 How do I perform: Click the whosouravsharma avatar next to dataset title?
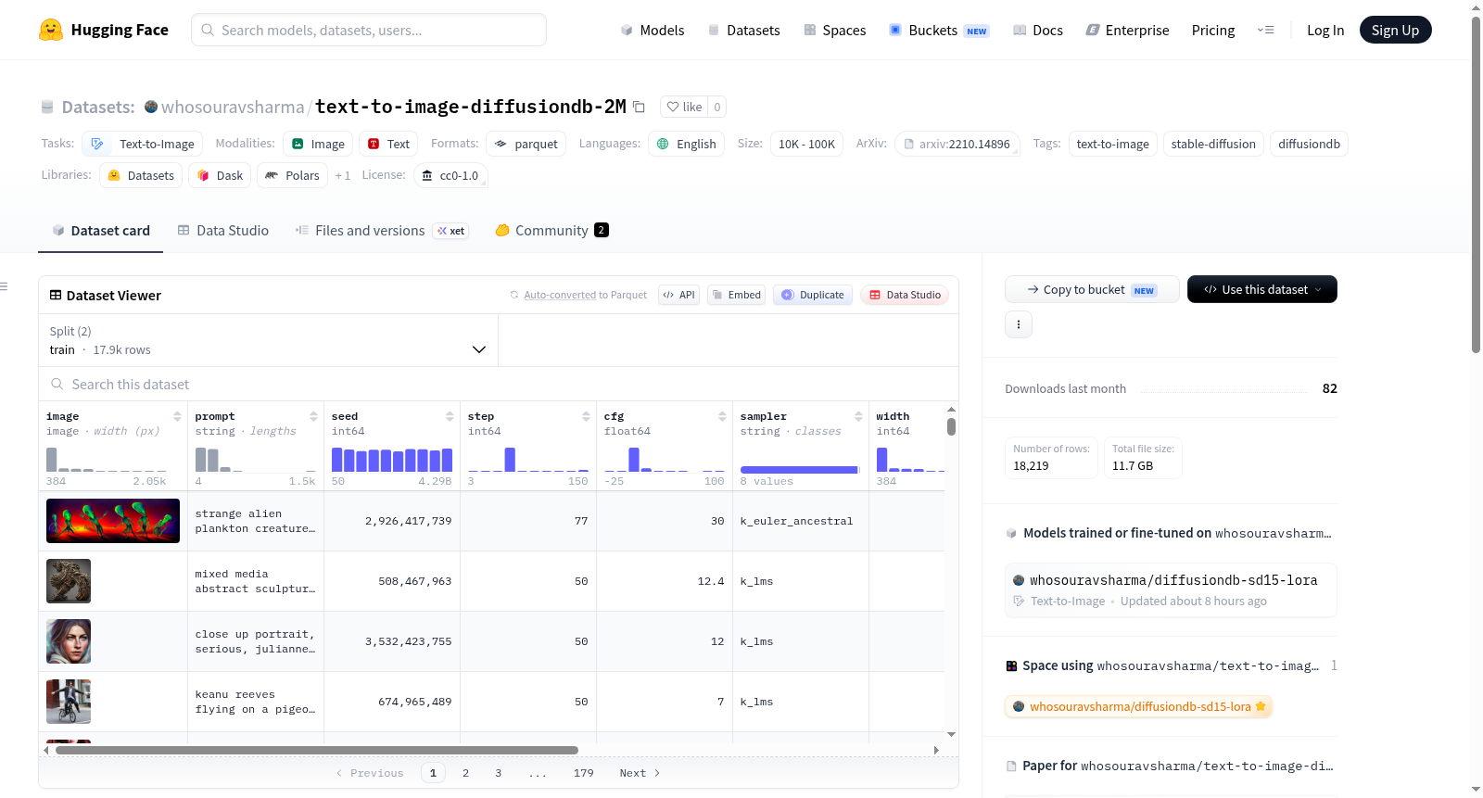[x=151, y=107]
